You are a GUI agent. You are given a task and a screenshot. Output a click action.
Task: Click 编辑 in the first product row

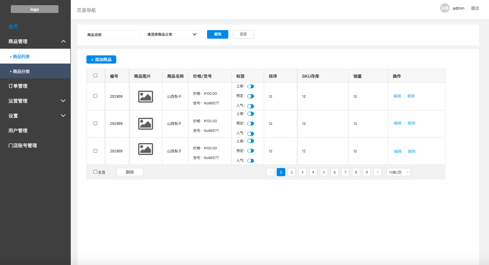click(x=397, y=96)
